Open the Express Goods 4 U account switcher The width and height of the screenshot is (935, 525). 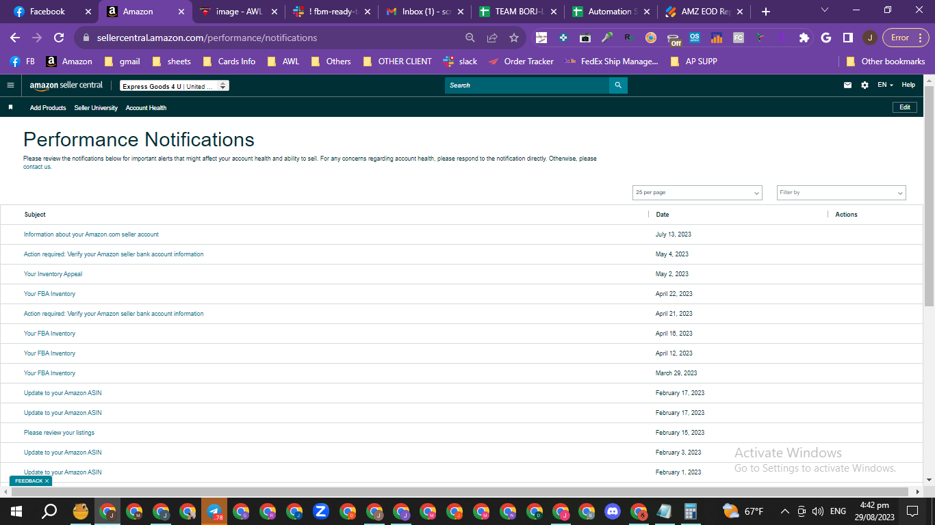(x=174, y=86)
